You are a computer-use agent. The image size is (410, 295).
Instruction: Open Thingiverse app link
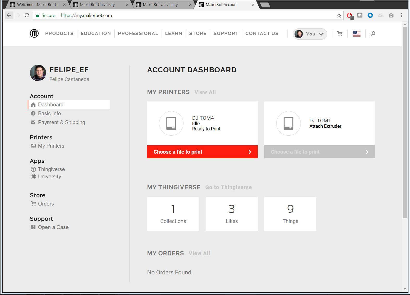[x=51, y=169]
